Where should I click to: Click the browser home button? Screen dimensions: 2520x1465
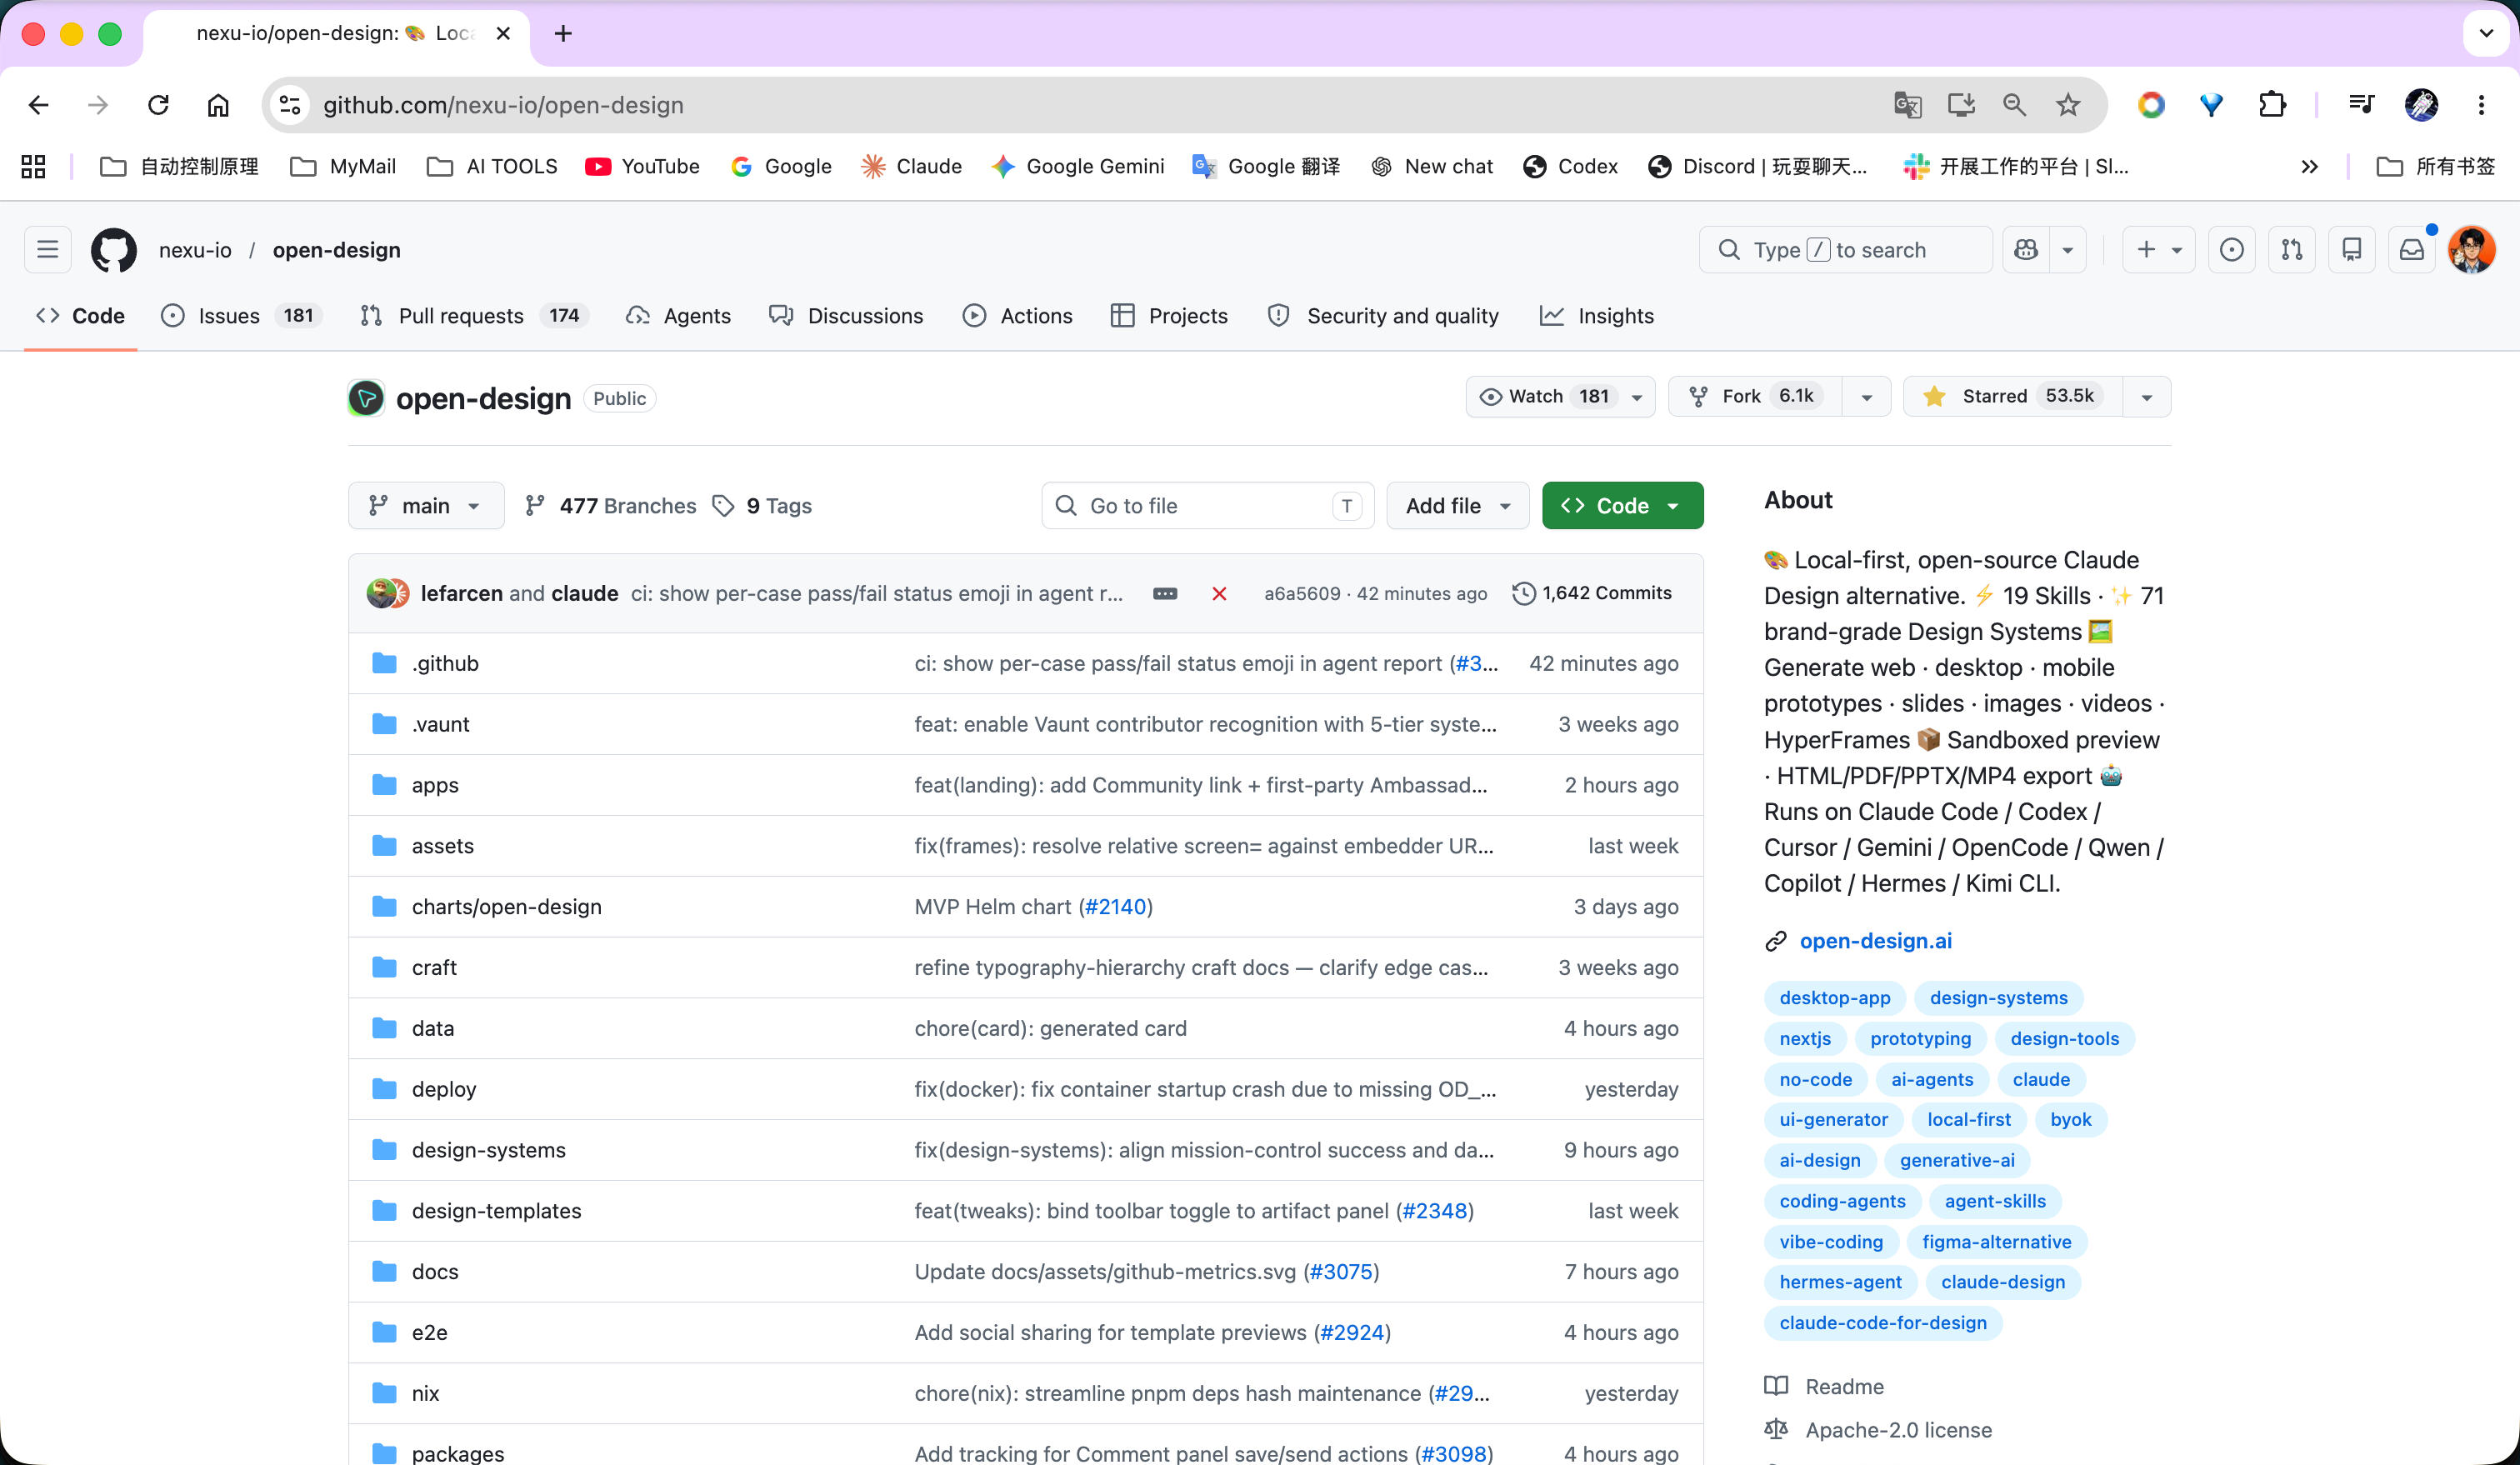[x=218, y=105]
